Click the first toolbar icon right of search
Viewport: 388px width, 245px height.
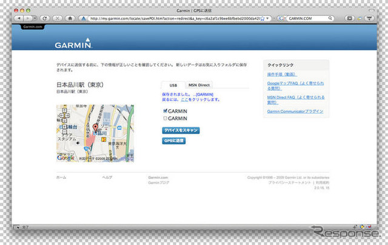349,18
